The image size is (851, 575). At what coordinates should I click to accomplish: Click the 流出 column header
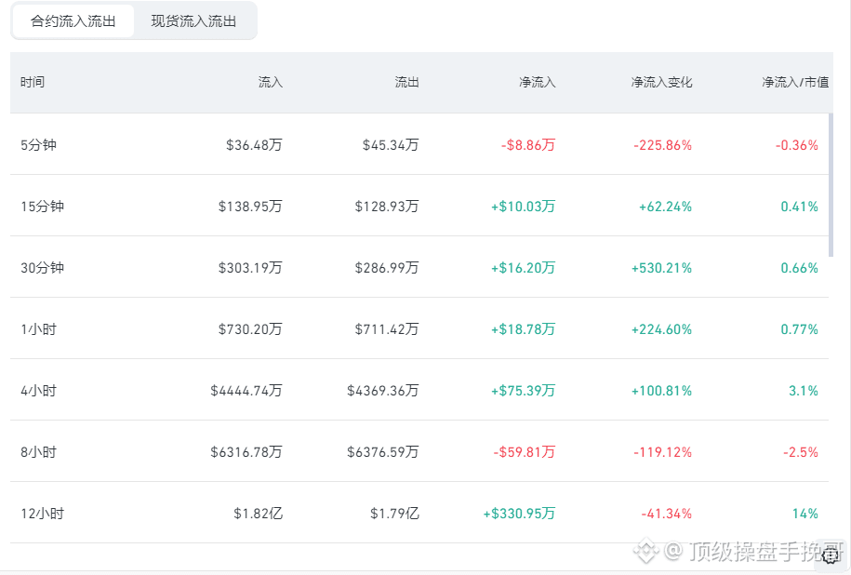tap(406, 82)
